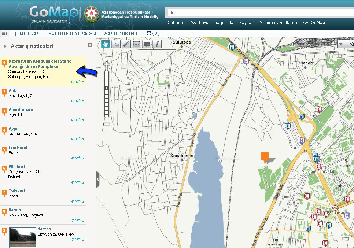Open the map information tool
The height and width of the screenshot is (248, 354).
(157, 44)
